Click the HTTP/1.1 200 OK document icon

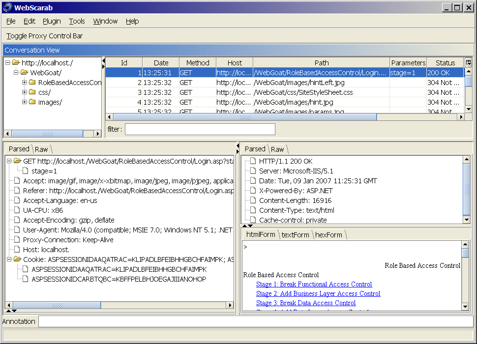tap(253, 161)
